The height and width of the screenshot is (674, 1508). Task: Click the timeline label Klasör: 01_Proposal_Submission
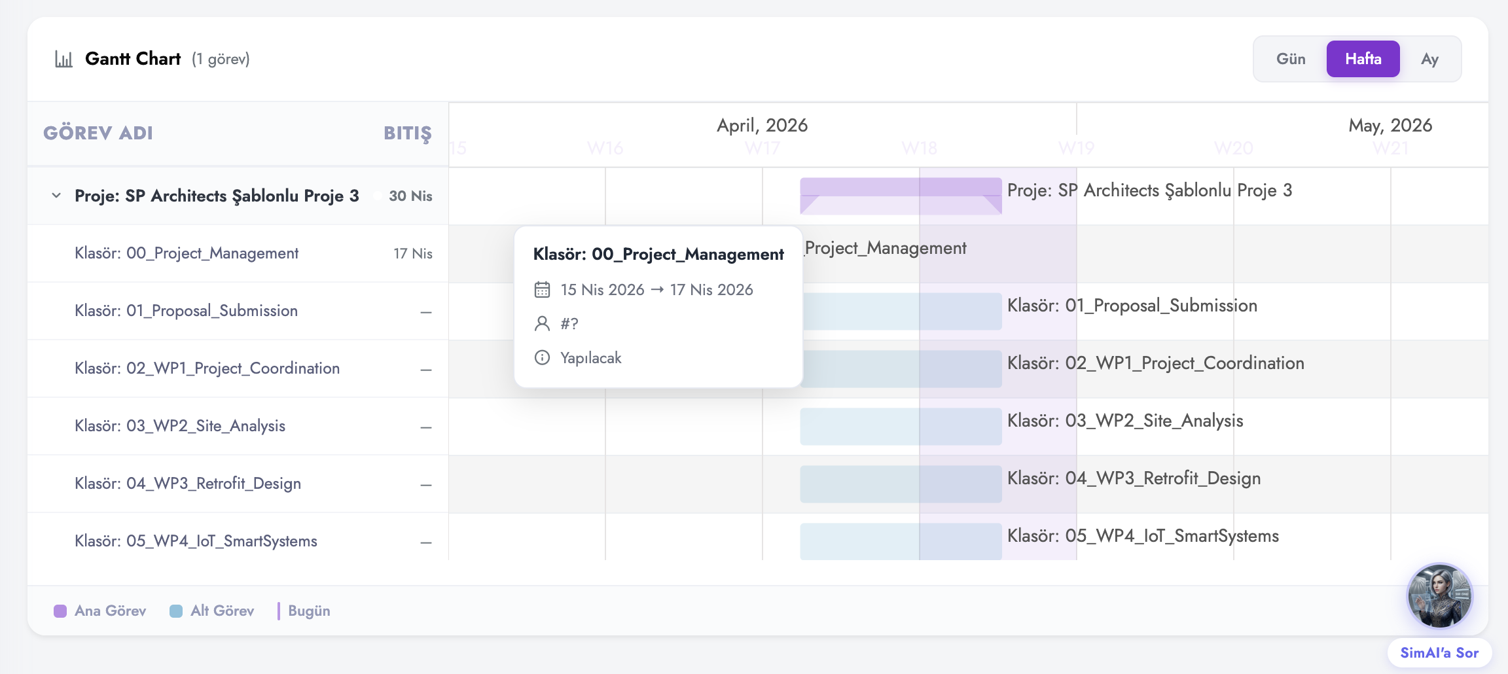(1132, 306)
